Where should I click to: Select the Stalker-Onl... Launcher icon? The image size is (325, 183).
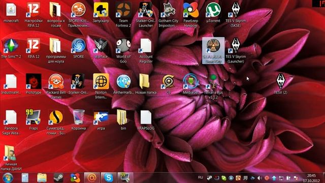[x=146, y=15]
